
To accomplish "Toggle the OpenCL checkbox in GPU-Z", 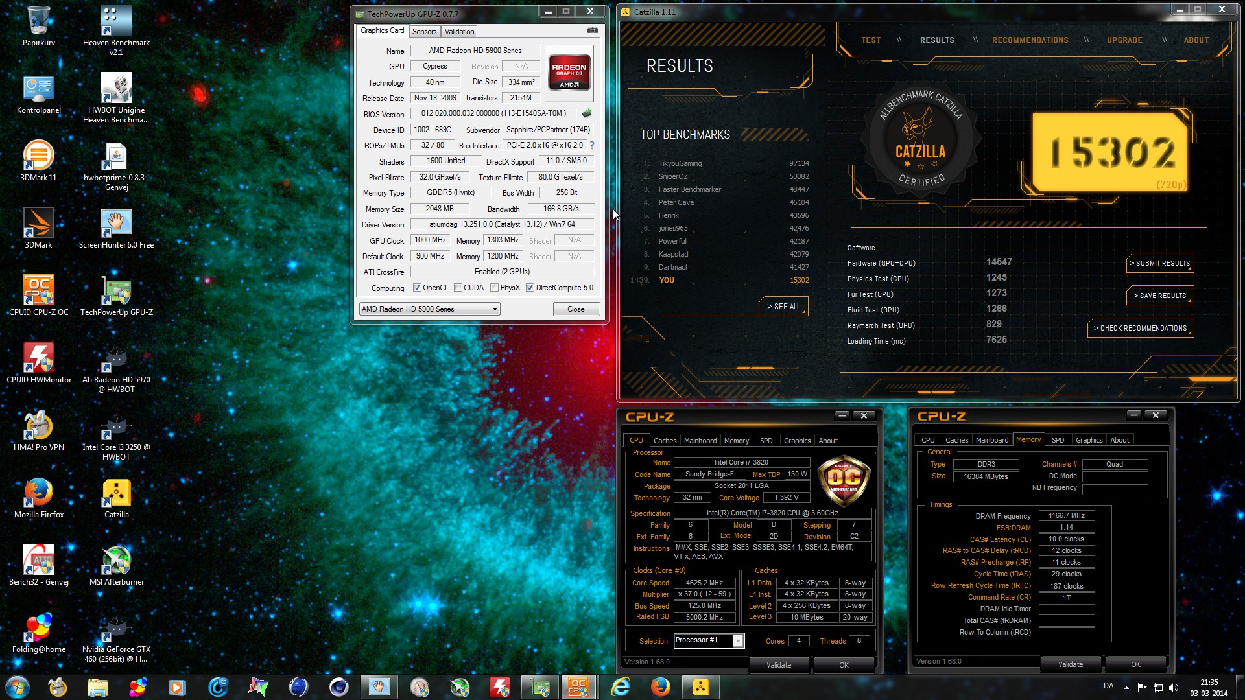I will [x=417, y=288].
